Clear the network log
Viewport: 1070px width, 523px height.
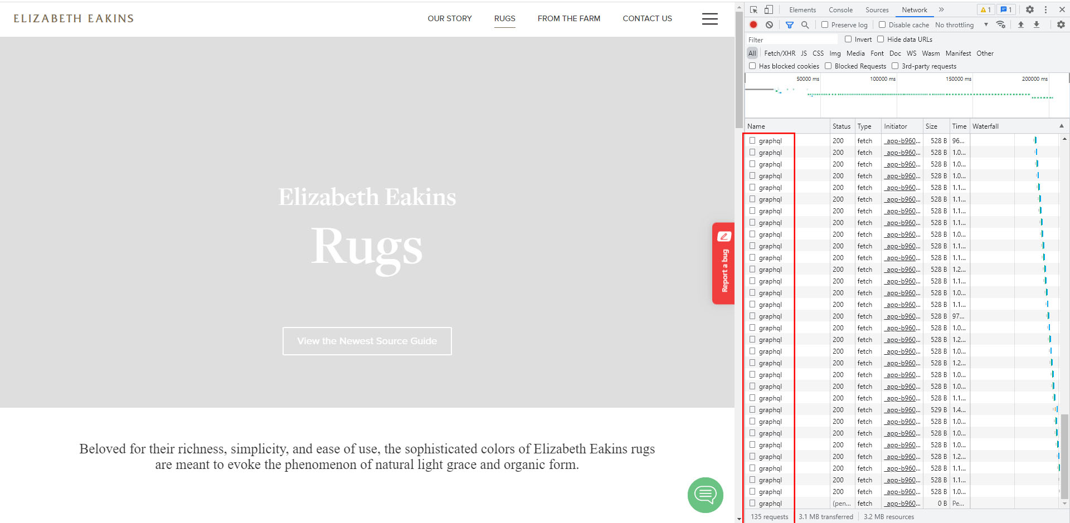point(769,25)
